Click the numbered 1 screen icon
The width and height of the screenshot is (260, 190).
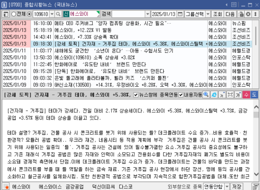click(4, 5)
